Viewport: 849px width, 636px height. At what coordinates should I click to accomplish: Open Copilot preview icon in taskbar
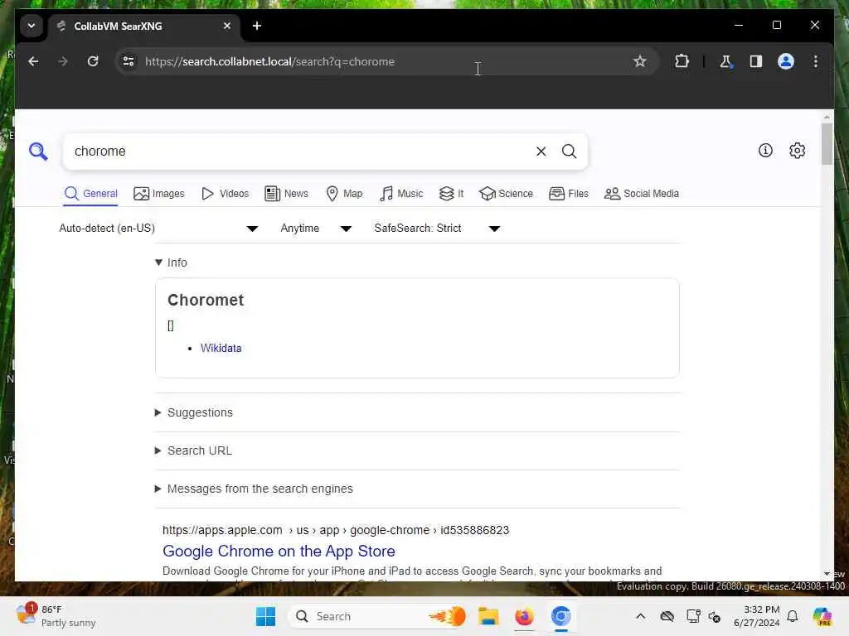pos(822,616)
